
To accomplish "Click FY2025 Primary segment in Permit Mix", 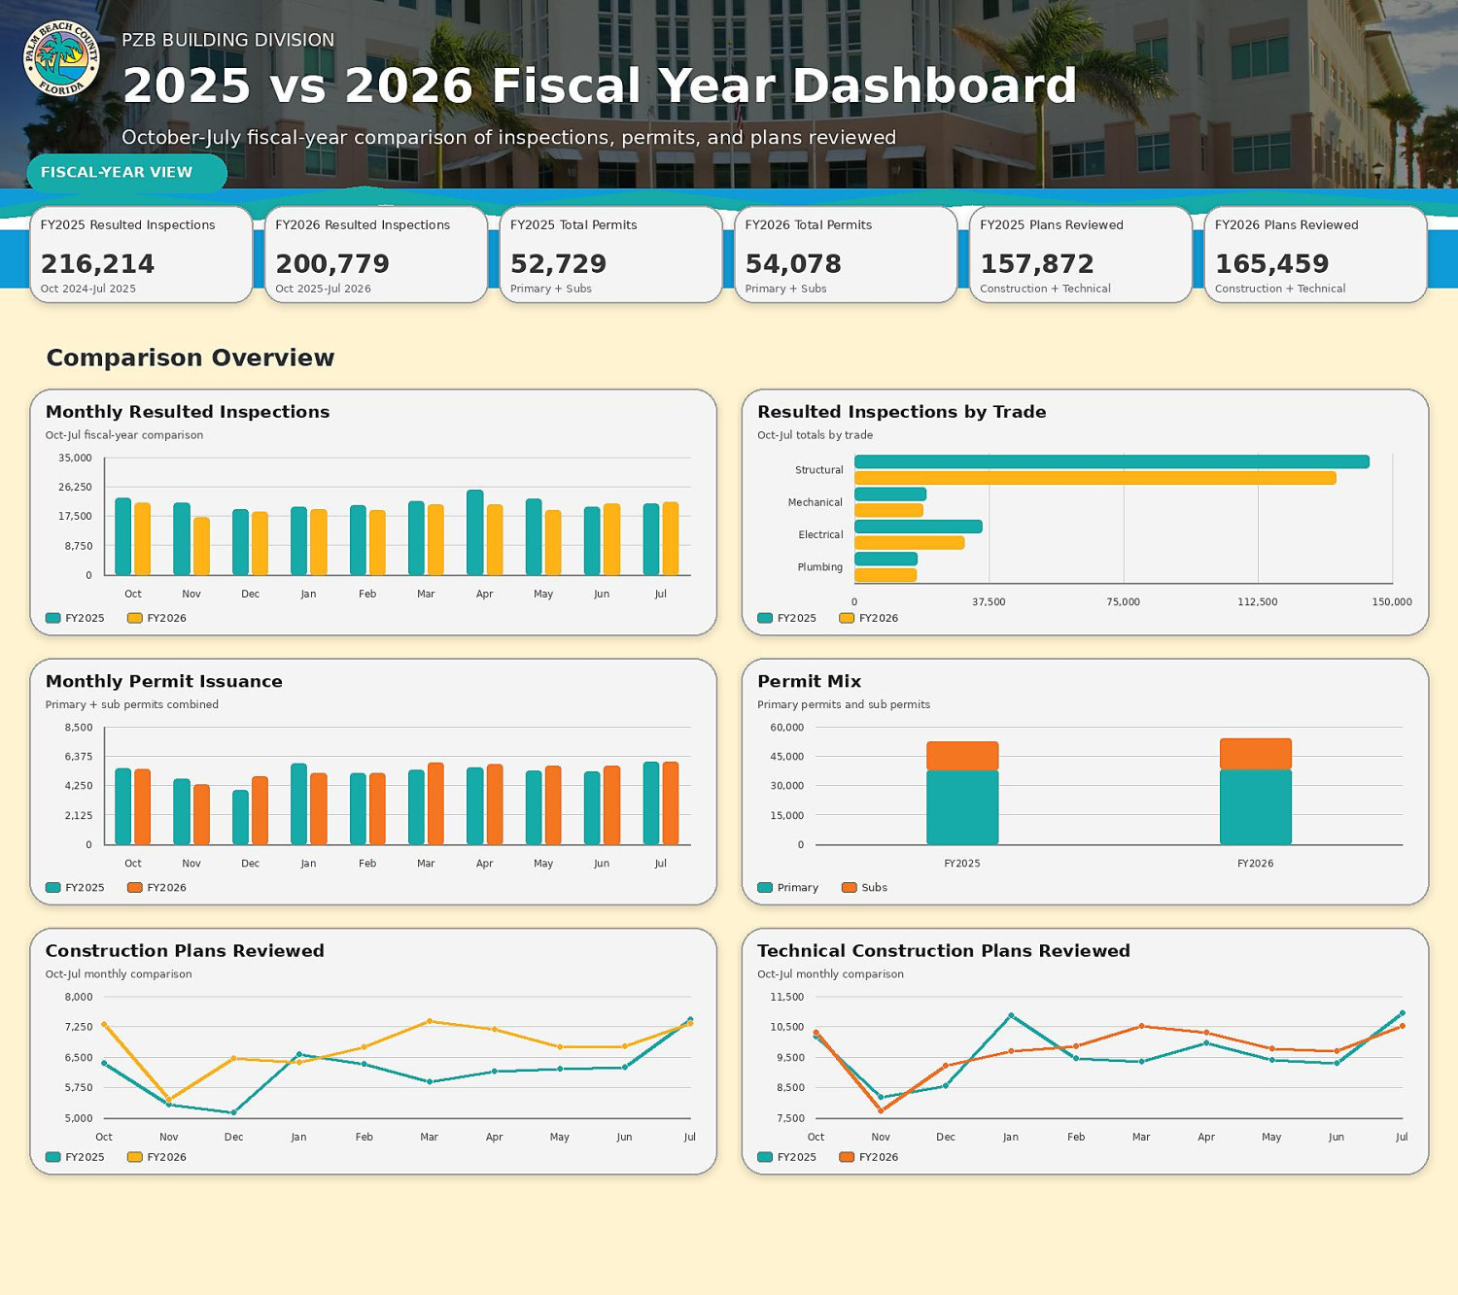I will (962, 807).
